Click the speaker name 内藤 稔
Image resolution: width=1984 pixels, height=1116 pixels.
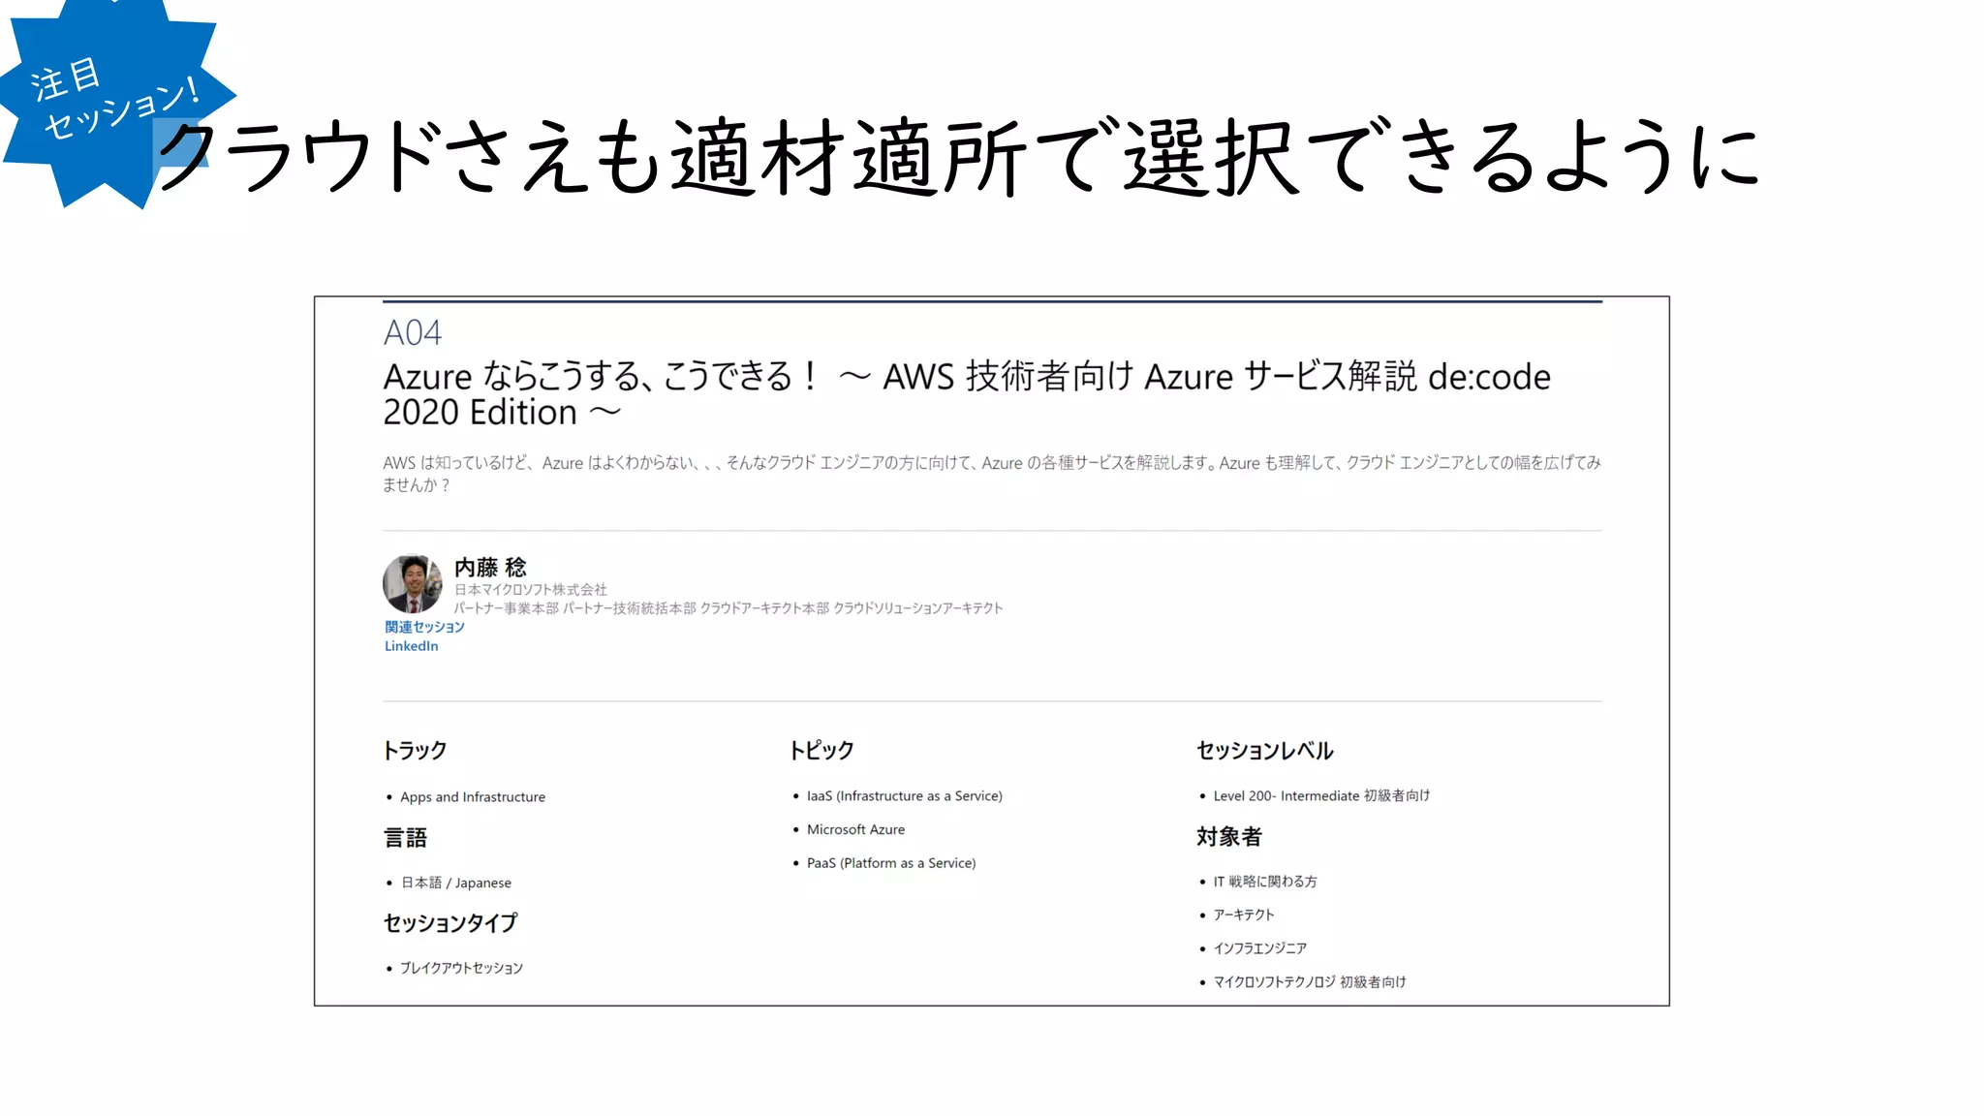pos(490,567)
